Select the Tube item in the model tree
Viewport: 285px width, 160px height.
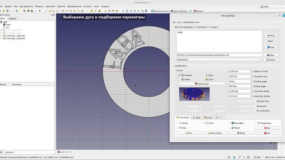pos(8,25)
